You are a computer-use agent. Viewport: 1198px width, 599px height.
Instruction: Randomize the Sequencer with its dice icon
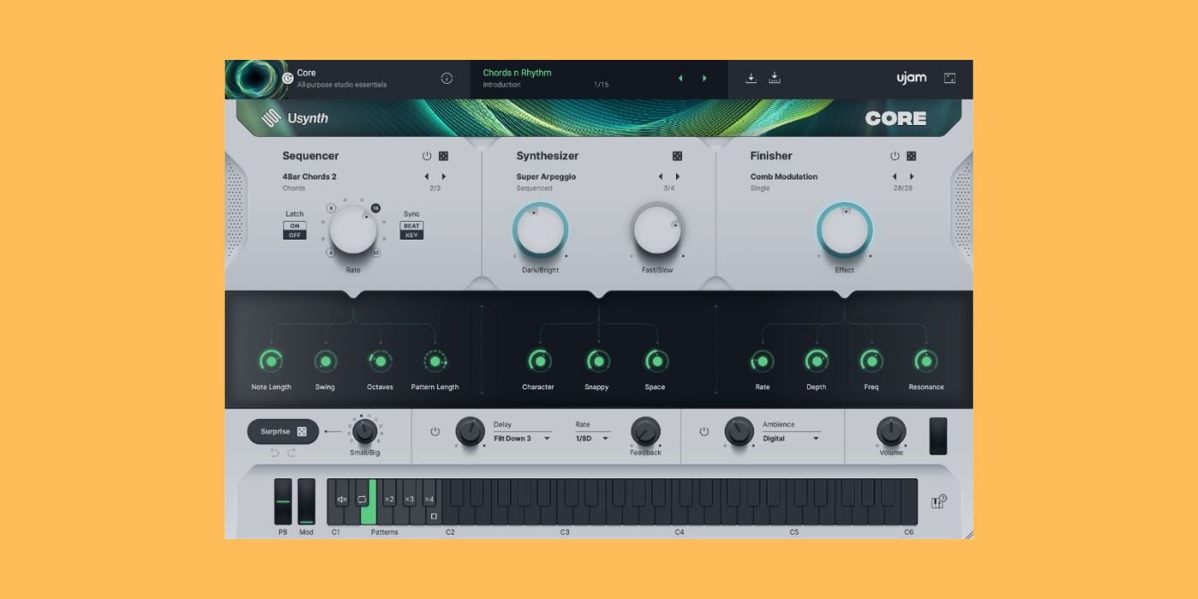(443, 156)
